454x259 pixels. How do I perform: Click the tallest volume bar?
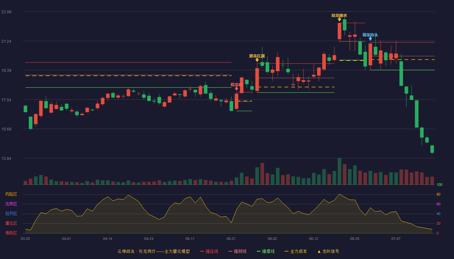click(340, 171)
